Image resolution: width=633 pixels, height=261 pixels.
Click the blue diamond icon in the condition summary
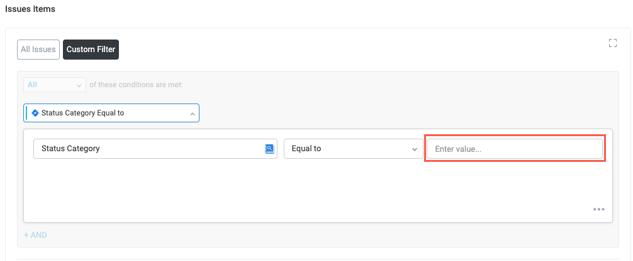coord(35,113)
